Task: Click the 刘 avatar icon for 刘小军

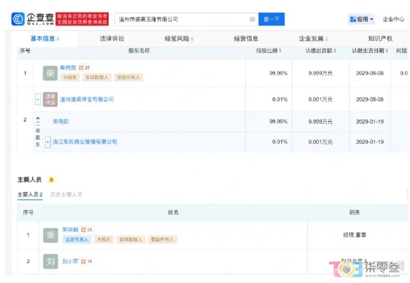Action: coord(50,261)
